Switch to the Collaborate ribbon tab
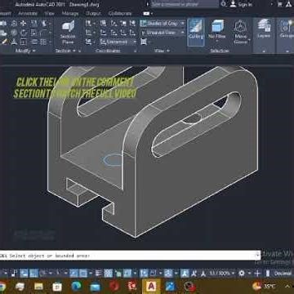Image resolution: width=294 pixels, height=294 pixels. 120,13
